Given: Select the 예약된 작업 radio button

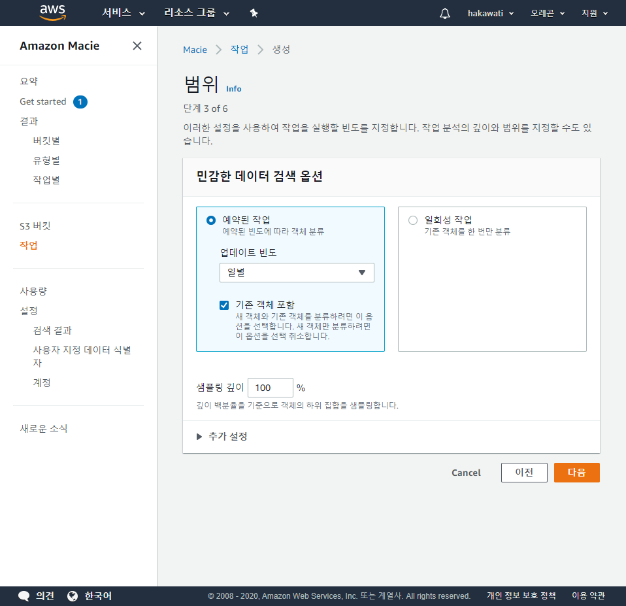Looking at the screenshot, I should (211, 220).
